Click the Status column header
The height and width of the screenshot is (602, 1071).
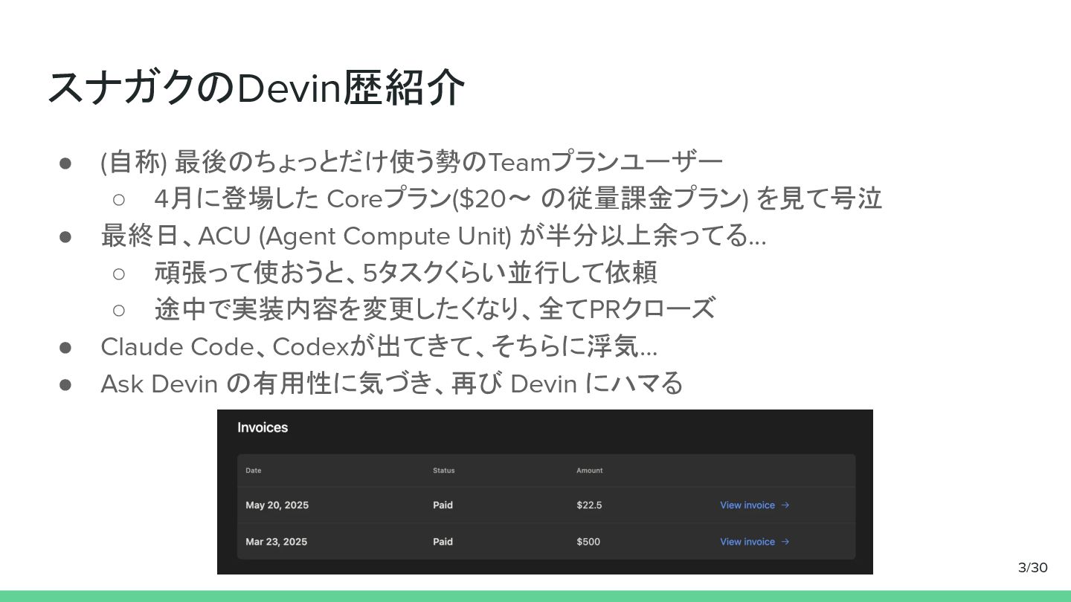(x=443, y=470)
